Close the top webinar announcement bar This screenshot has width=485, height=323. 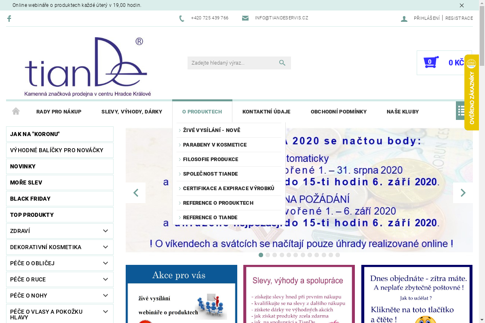462,6
